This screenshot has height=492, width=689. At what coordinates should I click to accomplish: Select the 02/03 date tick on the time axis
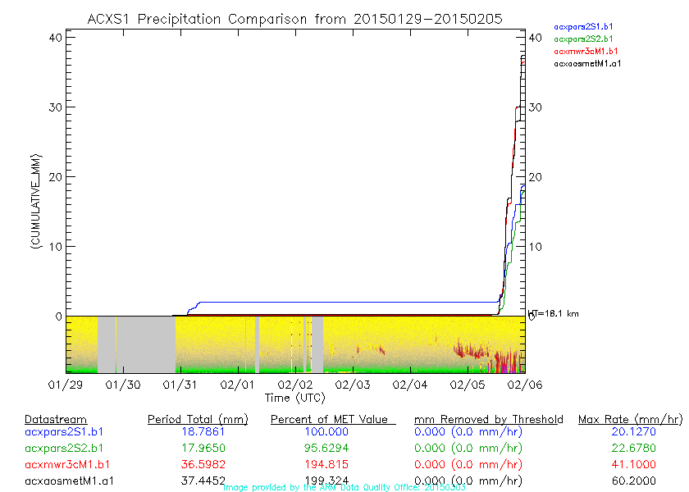click(x=351, y=384)
